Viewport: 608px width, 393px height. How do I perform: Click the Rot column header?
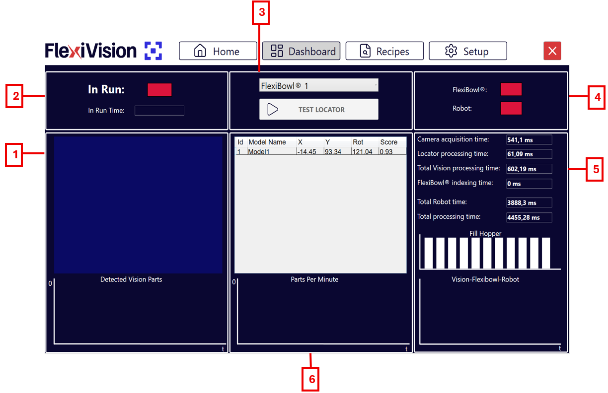[x=365, y=142]
